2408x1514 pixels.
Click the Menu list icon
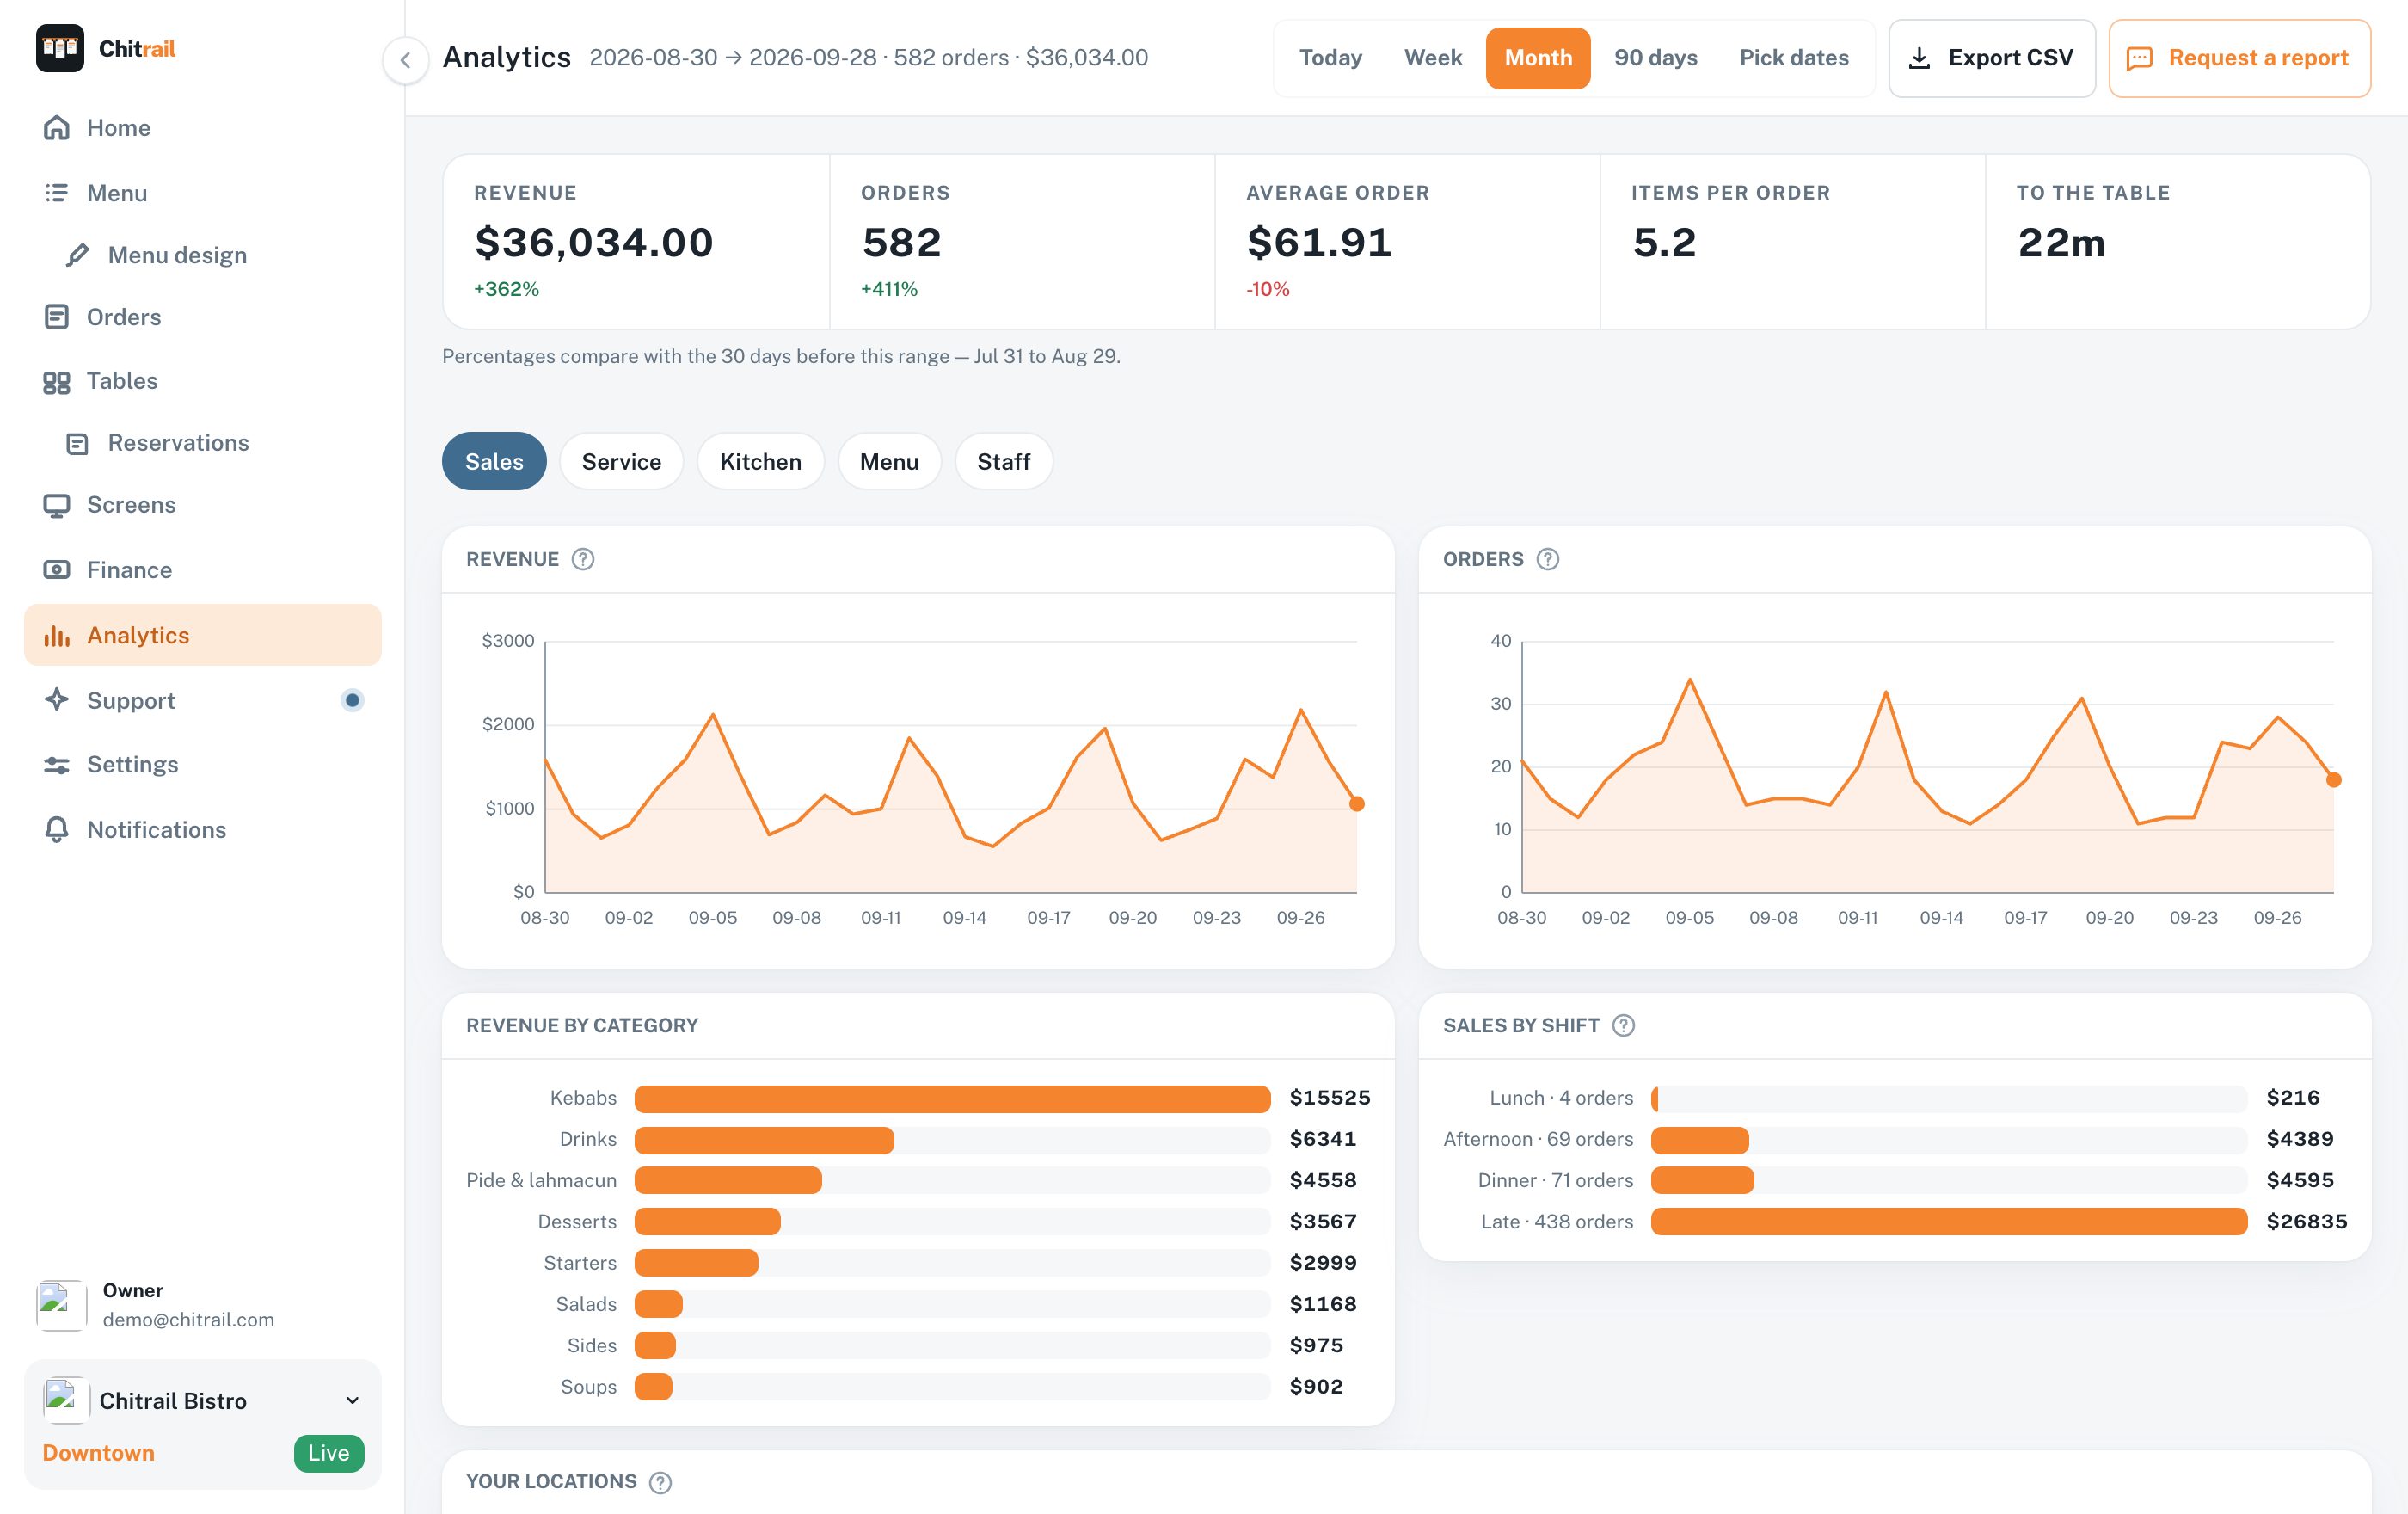(x=57, y=193)
